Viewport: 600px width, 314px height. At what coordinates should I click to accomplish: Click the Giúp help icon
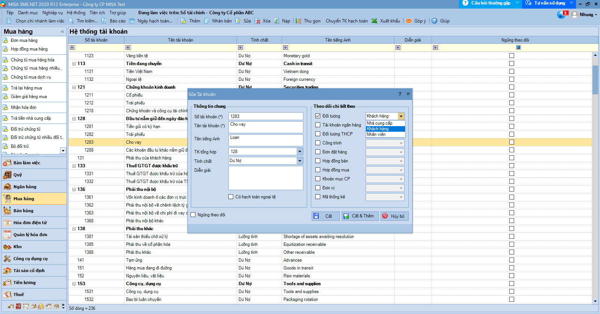click(434, 21)
